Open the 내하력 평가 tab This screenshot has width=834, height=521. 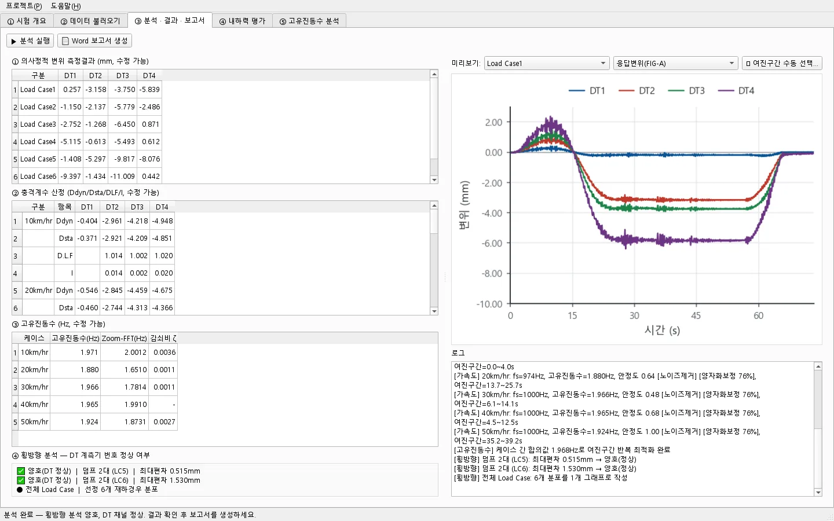(242, 21)
